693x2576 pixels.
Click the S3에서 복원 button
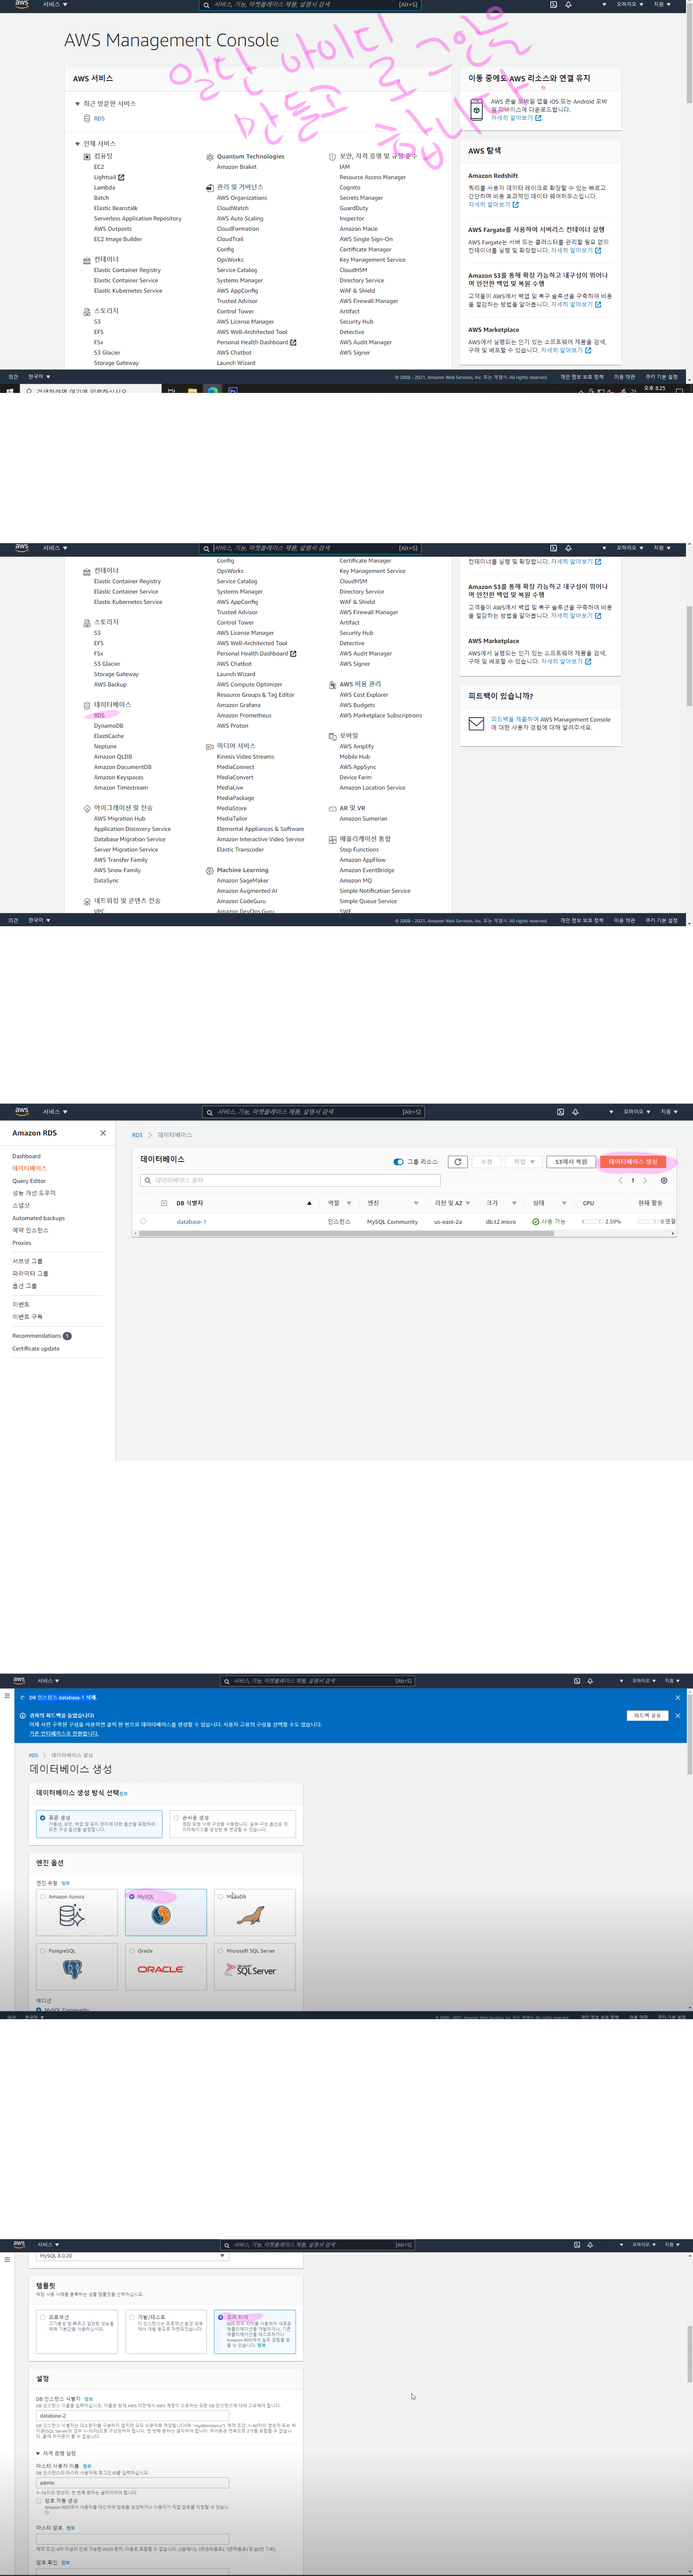click(x=571, y=1162)
